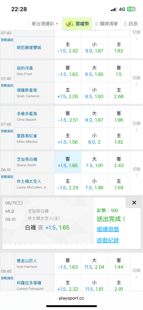Open 購牌清單 tab
Image resolution: width=143 pixels, height=310 pixels.
(x=106, y=24)
